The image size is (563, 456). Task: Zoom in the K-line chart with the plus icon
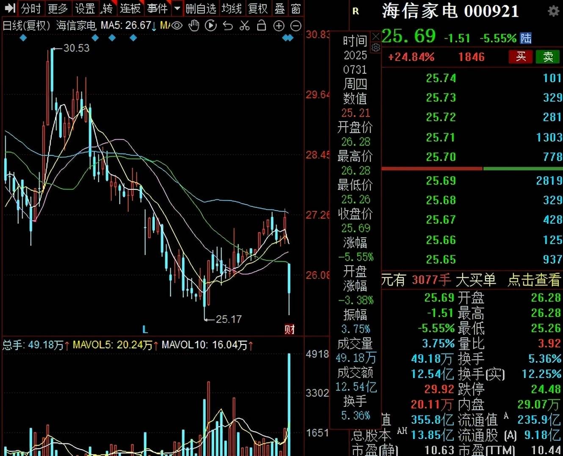[279, 26]
